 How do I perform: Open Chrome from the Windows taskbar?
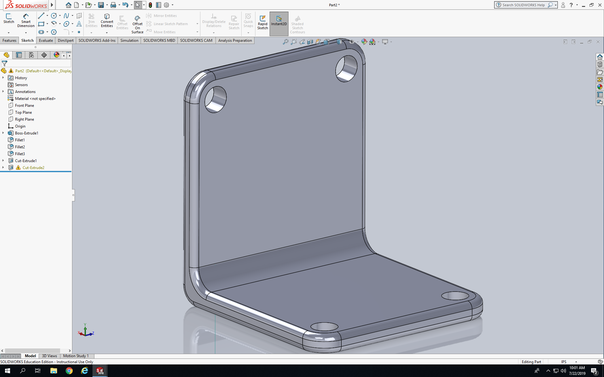69,371
